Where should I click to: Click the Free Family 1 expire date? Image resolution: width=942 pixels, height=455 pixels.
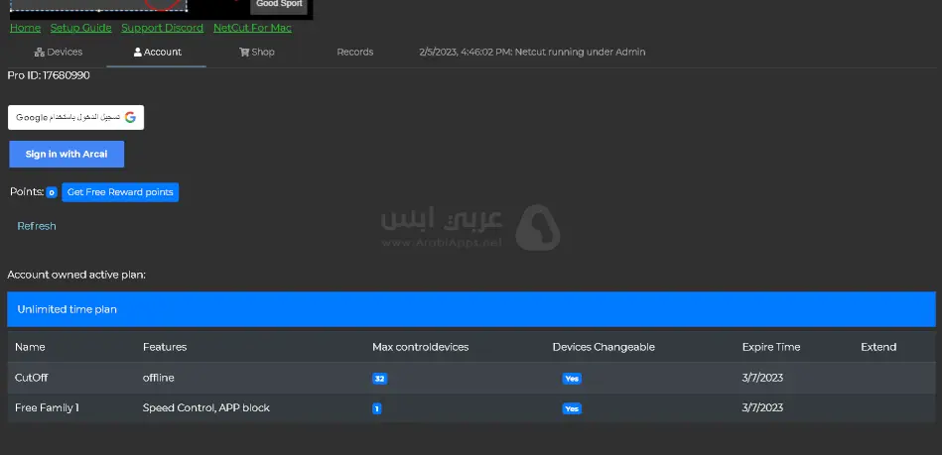(763, 407)
